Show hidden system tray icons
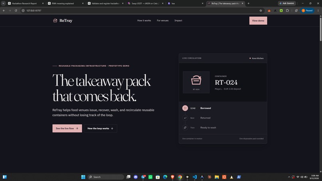Viewport: 322px width, 181px height. pyautogui.click(x=289, y=177)
